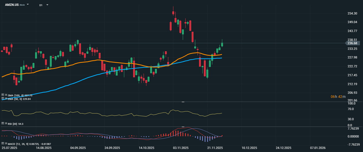
Task: Click the current price tag 236.68
Action: (352, 43)
